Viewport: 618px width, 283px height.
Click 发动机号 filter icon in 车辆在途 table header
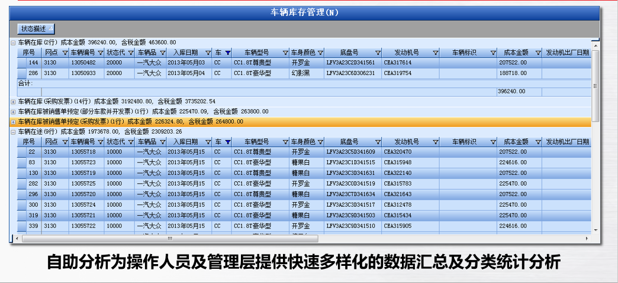click(435, 142)
